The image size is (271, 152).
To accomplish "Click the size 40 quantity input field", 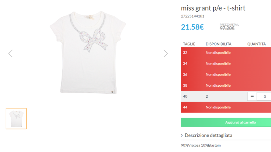I will 264,96.
